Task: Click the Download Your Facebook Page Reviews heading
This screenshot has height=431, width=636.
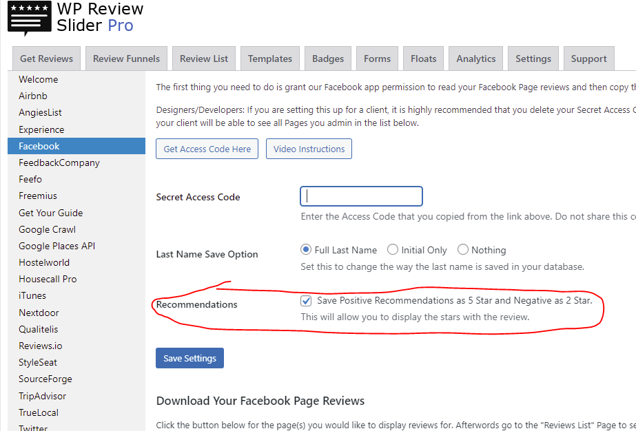Action: coord(260,401)
